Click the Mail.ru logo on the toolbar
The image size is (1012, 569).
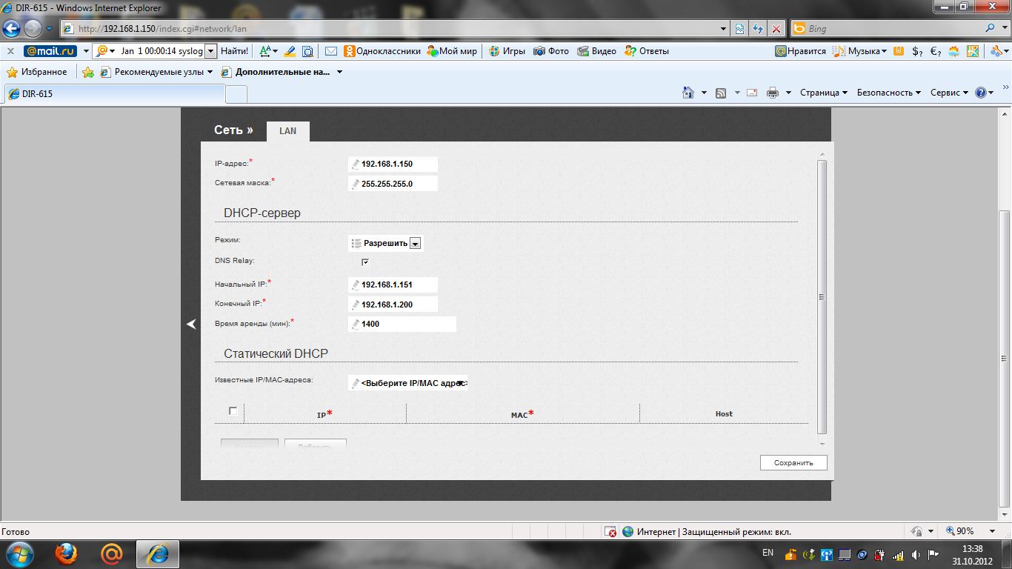(50, 51)
